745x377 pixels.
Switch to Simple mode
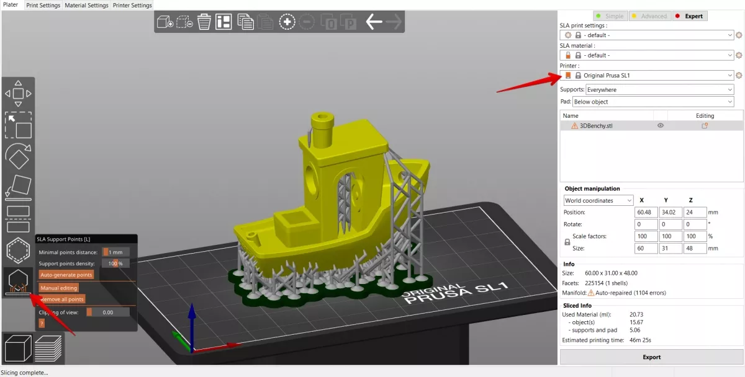(610, 16)
